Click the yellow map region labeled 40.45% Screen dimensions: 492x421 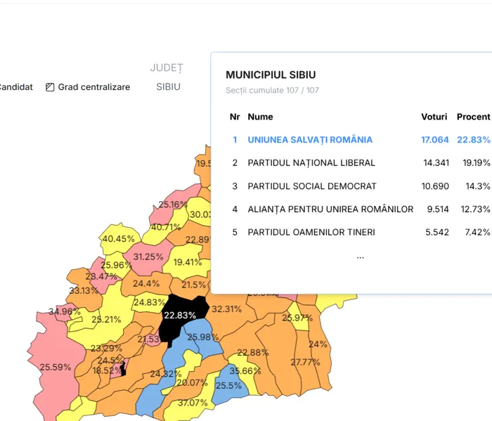pos(117,239)
